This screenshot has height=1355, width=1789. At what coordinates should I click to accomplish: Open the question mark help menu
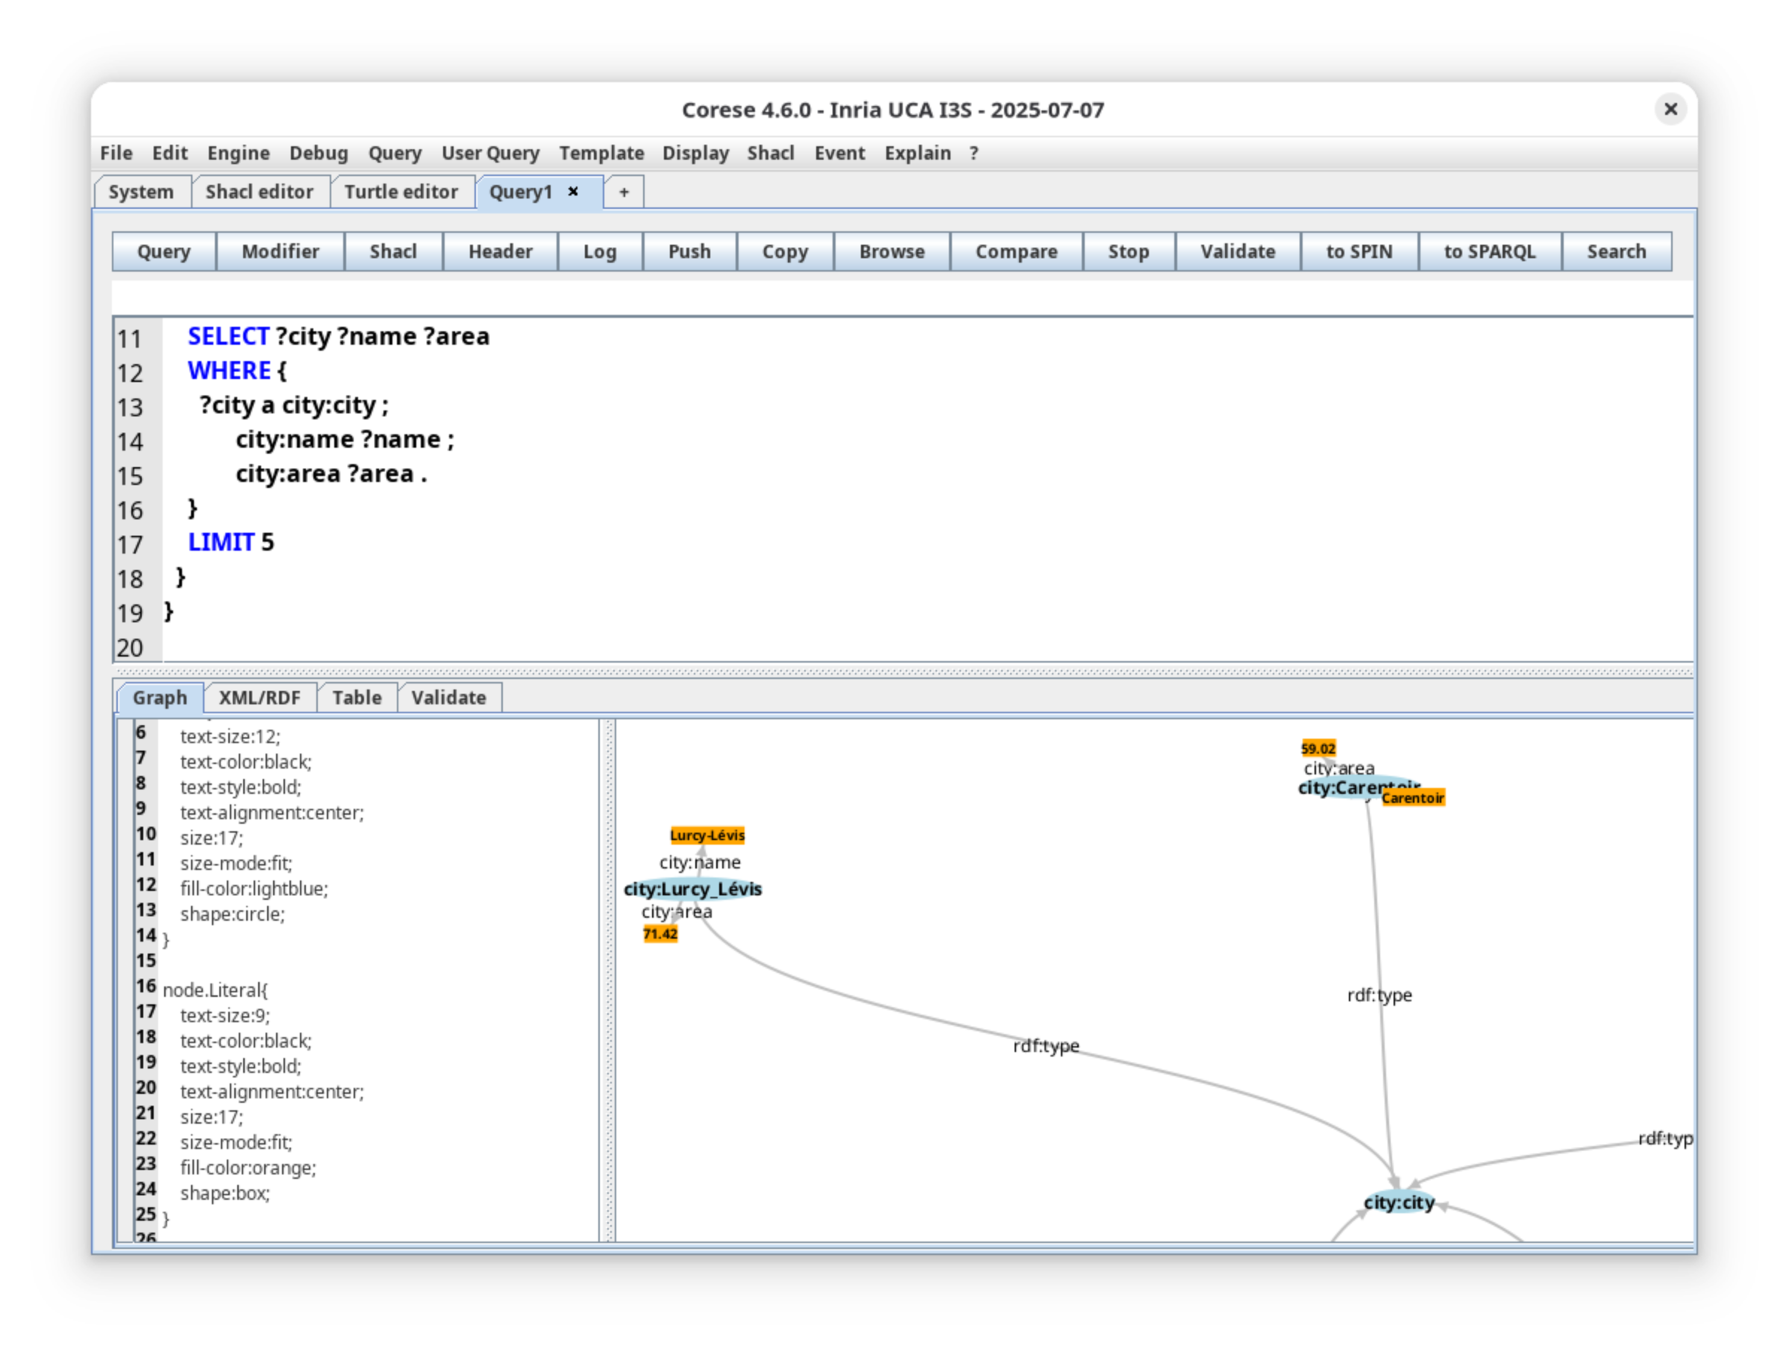pyautogui.click(x=974, y=153)
